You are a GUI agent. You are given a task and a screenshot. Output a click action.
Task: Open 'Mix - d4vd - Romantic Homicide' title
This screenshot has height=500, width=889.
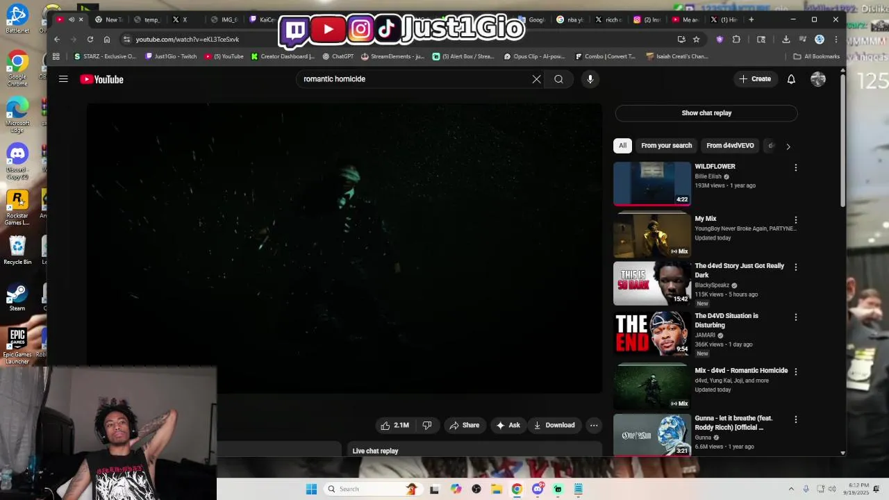coord(741,371)
